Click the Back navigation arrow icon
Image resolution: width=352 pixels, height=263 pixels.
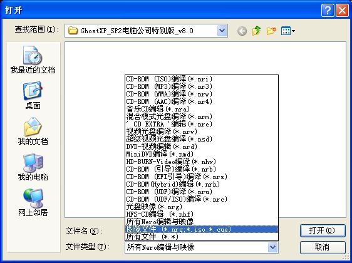pos(242,31)
